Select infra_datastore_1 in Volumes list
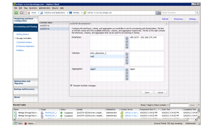The image size is (220, 129). pos(107,53)
